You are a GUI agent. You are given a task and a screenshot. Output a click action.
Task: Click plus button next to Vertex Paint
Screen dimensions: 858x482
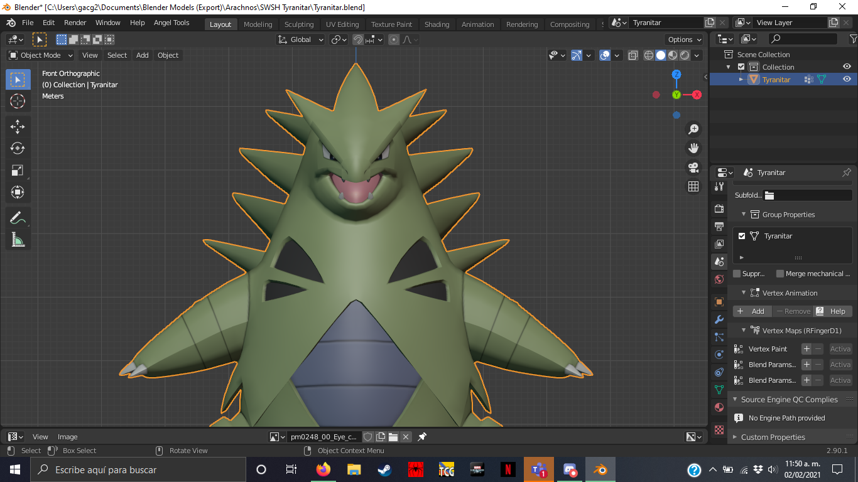click(x=806, y=349)
